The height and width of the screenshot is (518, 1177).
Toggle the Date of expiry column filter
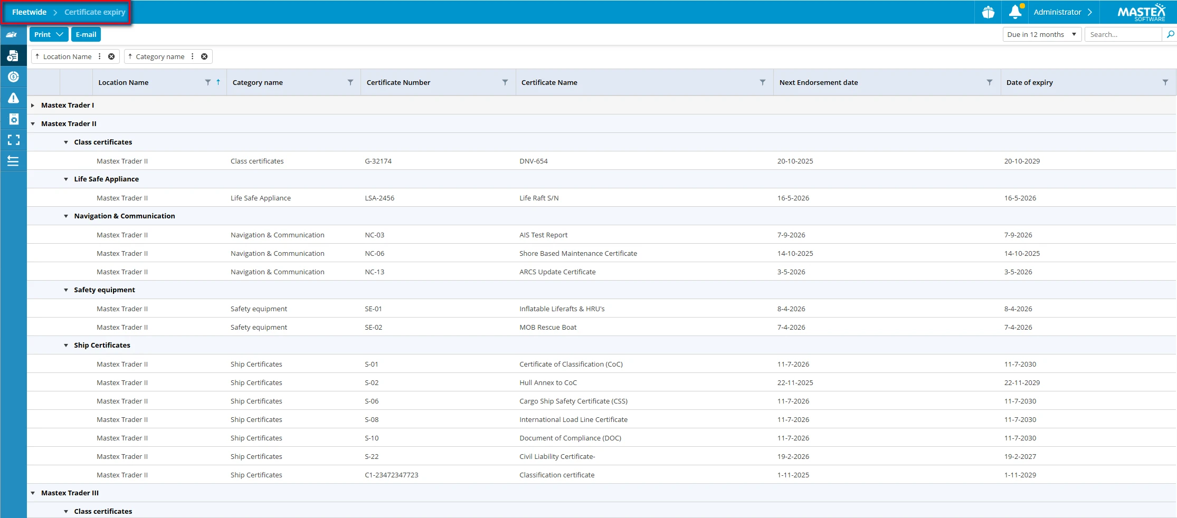point(1165,82)
